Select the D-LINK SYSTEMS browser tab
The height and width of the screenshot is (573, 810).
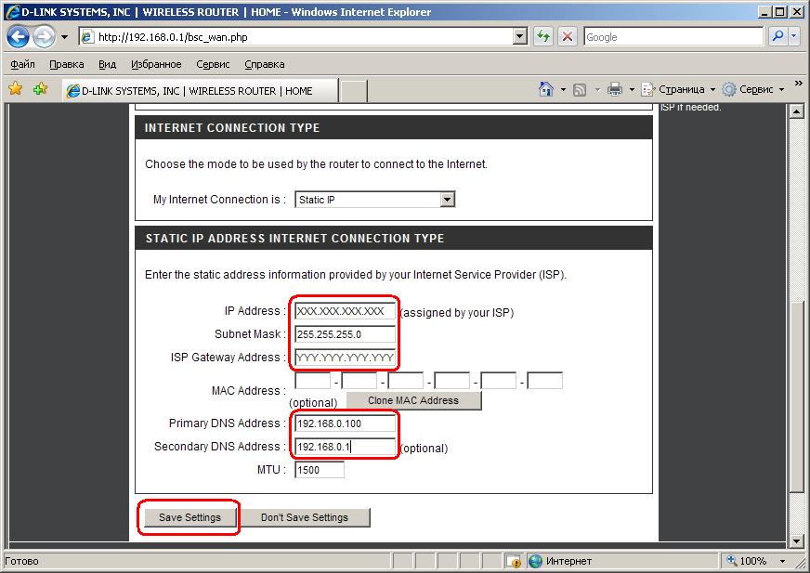pos(197,90)
